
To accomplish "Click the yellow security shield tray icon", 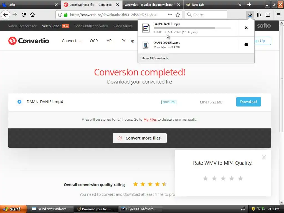I will 253,209.
